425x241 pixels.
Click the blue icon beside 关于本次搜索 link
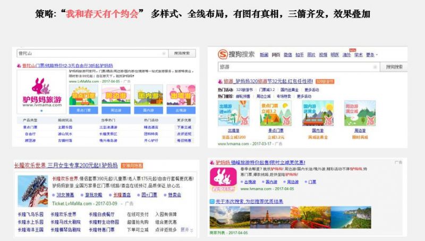tap(212, 202)
